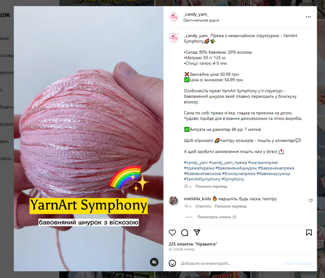
Task: Show the caption translation with Показать перевод
Action: (x=211, y=186)
